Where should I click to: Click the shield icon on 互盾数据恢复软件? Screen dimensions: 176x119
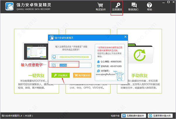click(x=124, y=116)
